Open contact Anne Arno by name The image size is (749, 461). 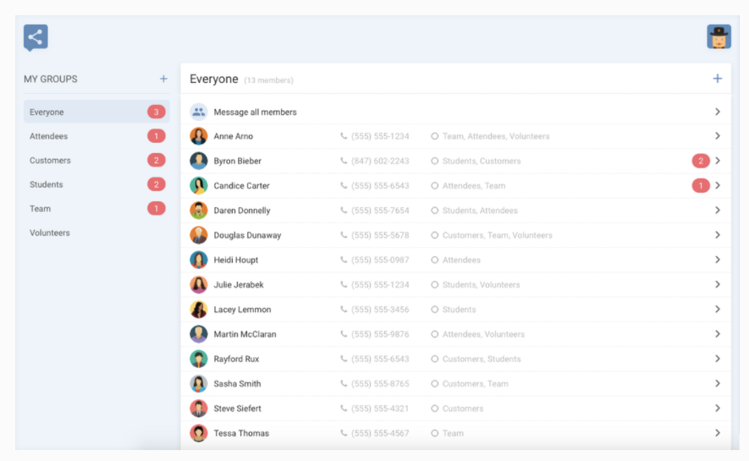pos(233,136)
